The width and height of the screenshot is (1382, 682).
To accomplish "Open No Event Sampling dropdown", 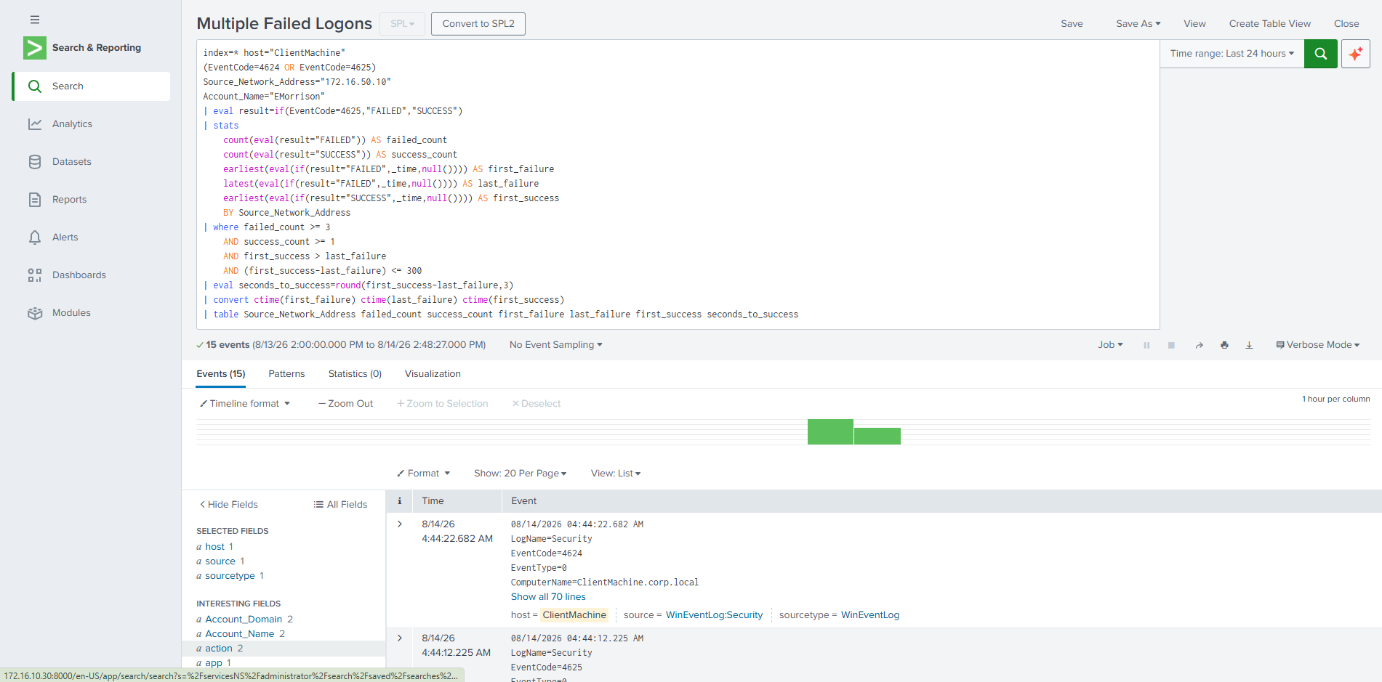I will click(555, 345).
